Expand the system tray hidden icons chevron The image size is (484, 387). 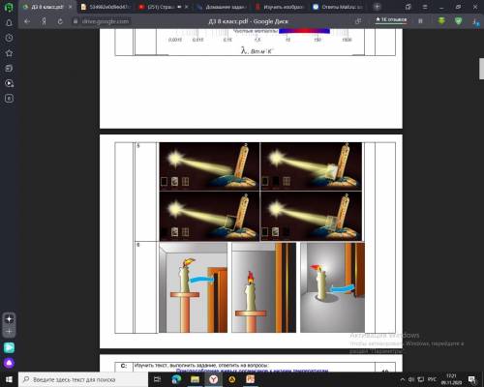pyautogui.click(x=402, y=379)
